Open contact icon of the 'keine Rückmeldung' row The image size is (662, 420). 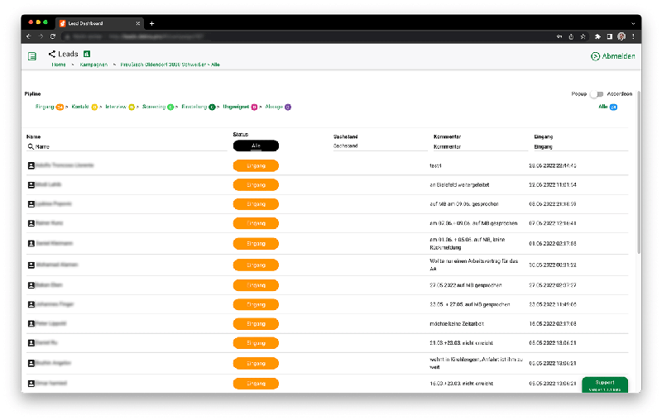point(31,243)
